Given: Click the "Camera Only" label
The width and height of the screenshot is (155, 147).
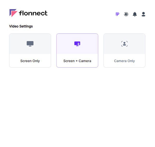Looking at the screenshot, I should (124, 61).
